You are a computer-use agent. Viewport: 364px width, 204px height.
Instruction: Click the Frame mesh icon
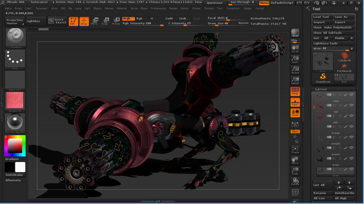point(295,150)
